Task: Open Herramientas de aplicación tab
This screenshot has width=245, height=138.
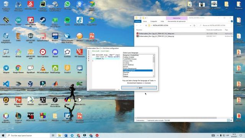Action: [x=176, y=21]
